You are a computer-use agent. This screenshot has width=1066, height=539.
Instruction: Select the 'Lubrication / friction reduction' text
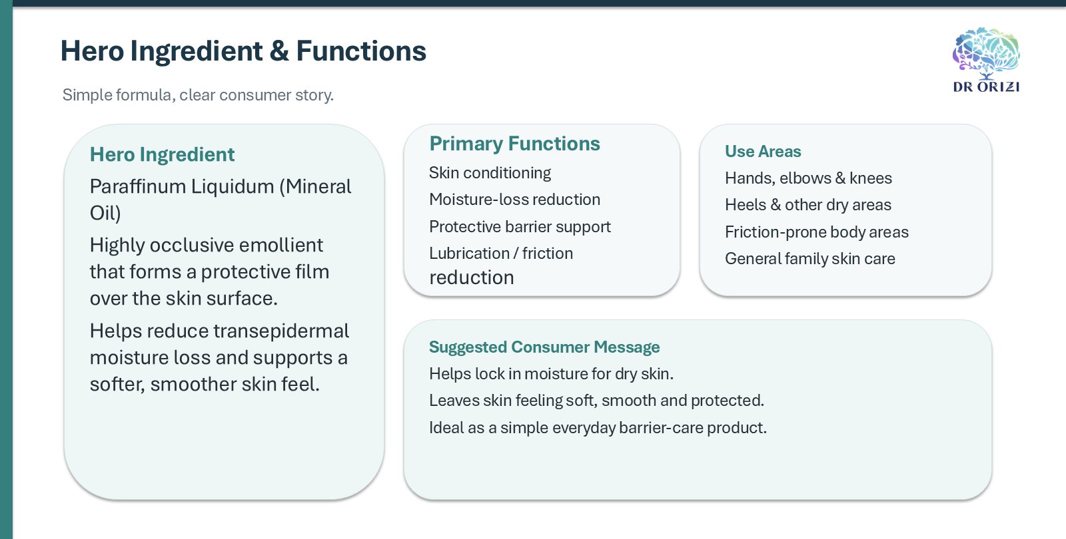501,265
